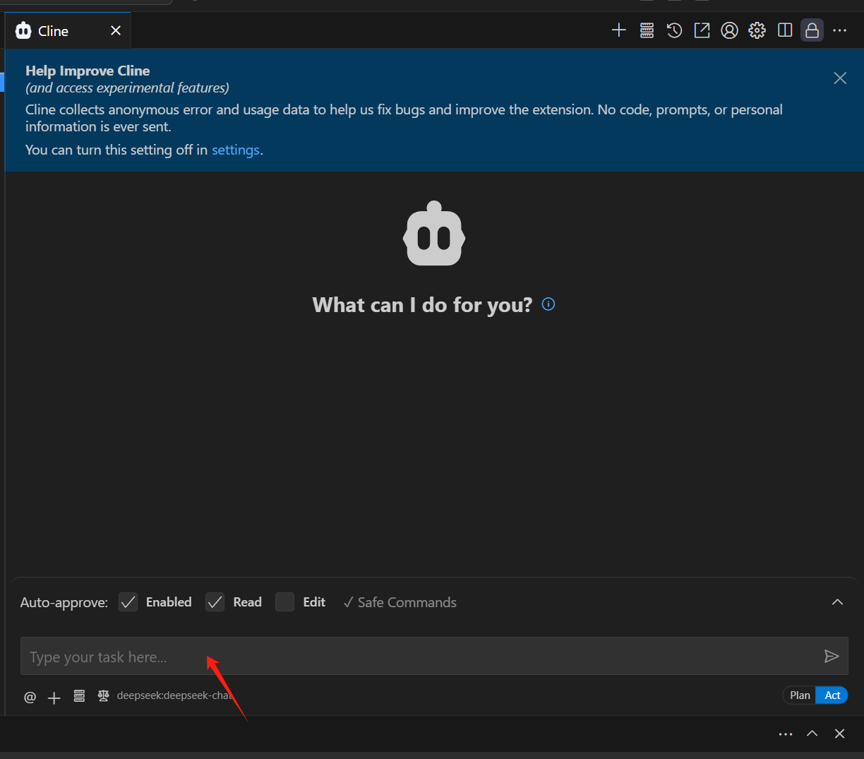The image size is (864, 759).
Task: Close the bottom panel
Action: 839,734
